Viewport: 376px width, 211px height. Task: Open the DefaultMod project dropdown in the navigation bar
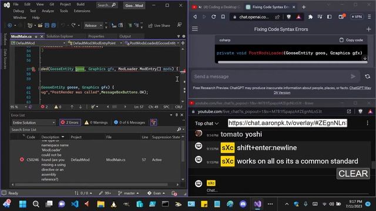[38, 43]
